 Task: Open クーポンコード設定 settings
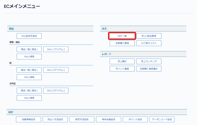(x=162, y=119)
